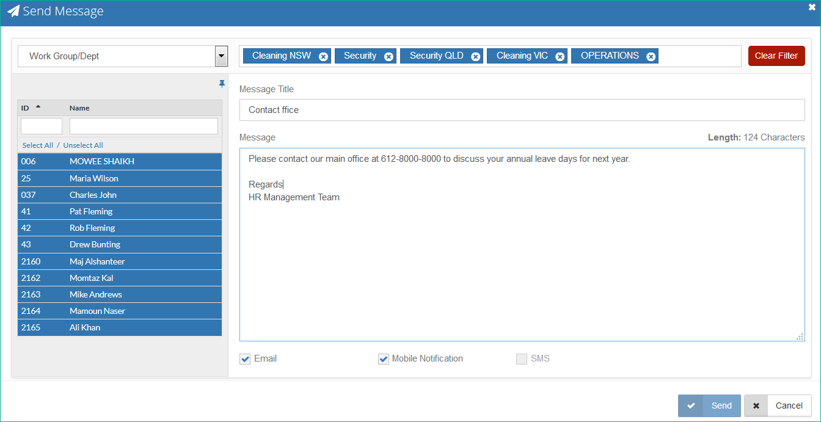Click the Security QLD tag label
This screenshot has width=821, height=422.
click(437, 56)
